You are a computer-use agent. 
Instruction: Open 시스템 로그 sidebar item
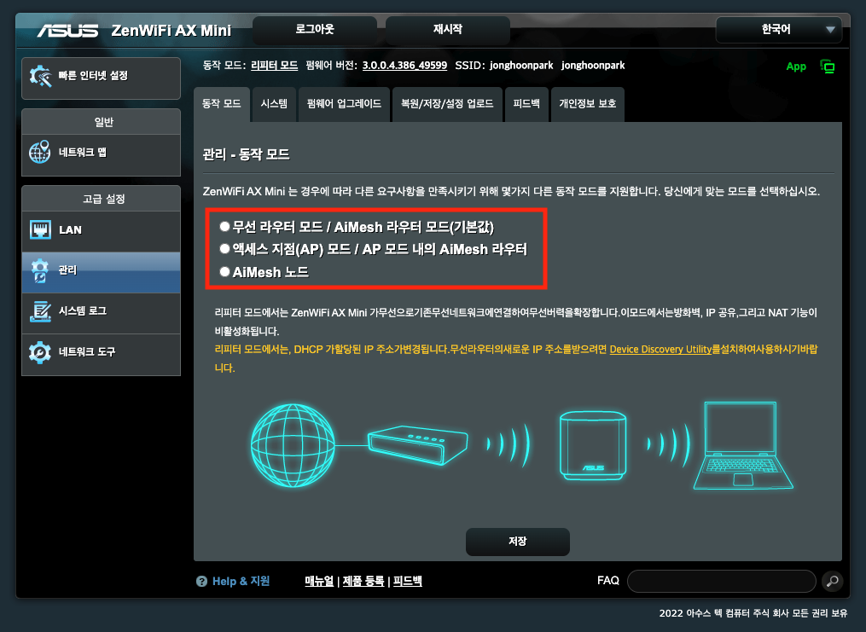101,313
